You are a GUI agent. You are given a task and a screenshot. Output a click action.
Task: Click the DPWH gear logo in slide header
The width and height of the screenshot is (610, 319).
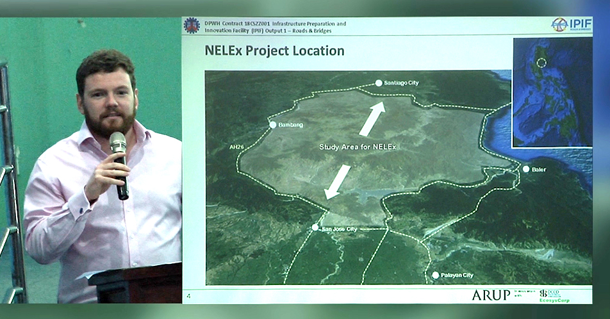[x=192, y=25]
